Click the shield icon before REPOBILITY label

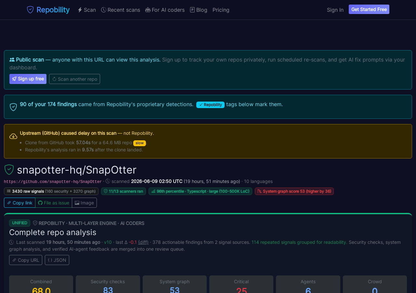tap(35, 223)
